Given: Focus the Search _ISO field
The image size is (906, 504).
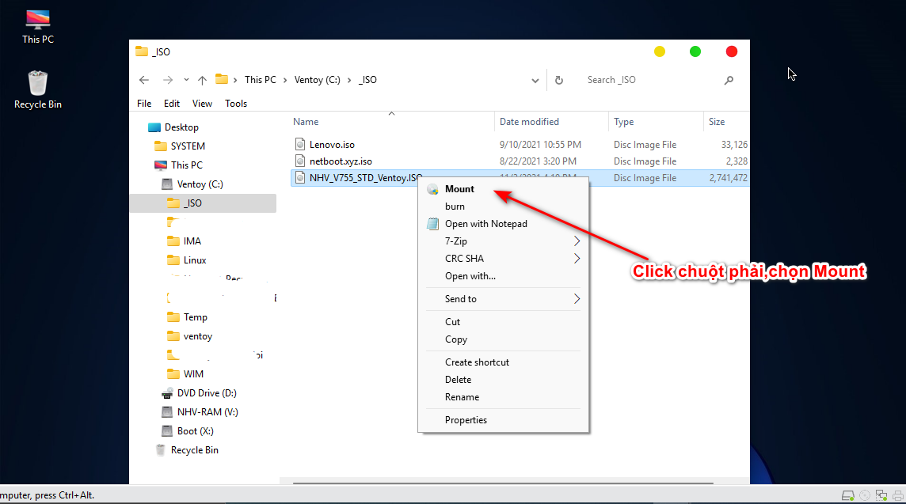Looking at the screenshot, I should tap(653, 80).
